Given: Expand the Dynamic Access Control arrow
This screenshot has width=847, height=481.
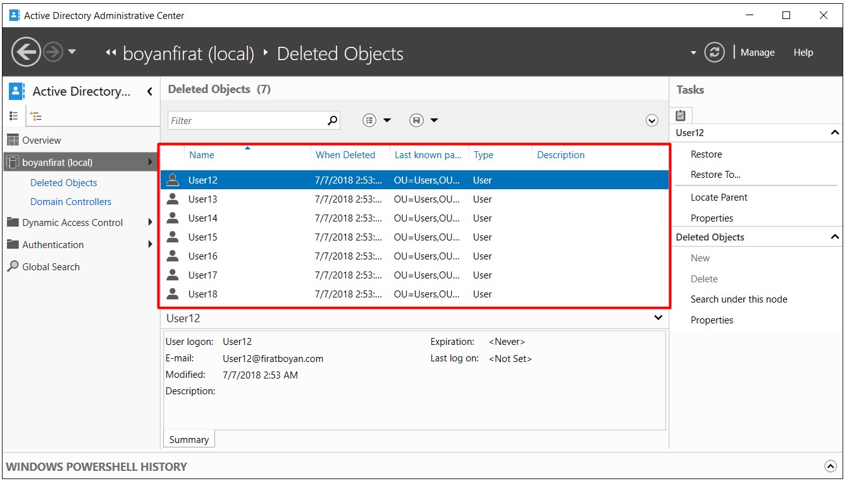Looking at the screenshot, I should pos(151,222).
